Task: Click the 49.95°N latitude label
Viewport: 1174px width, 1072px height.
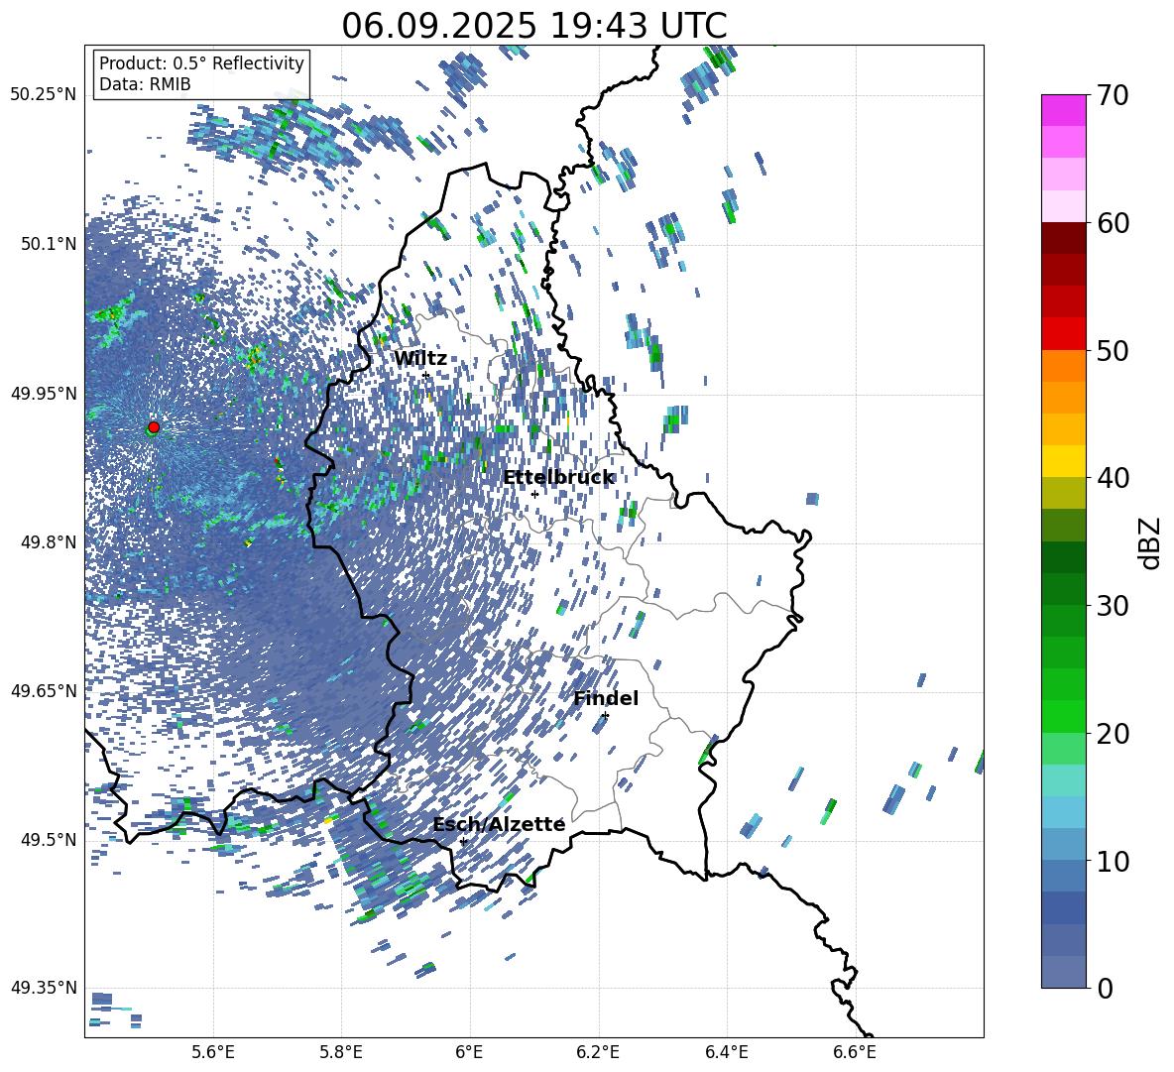Action: tap(44, 393)
